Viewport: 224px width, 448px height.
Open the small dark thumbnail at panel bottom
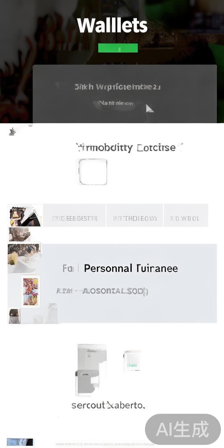pos(14,316)
